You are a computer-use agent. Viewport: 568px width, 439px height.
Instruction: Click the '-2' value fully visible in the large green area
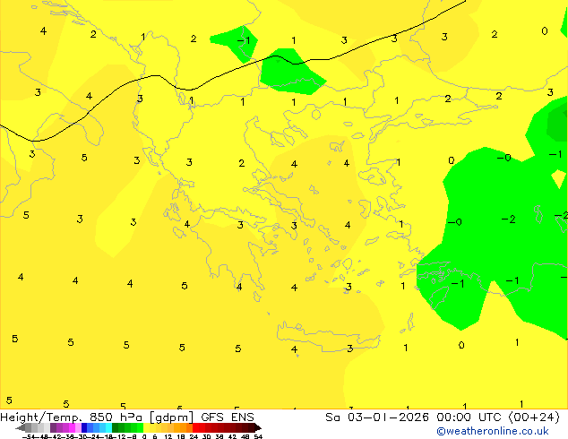[x=508, y=219]
